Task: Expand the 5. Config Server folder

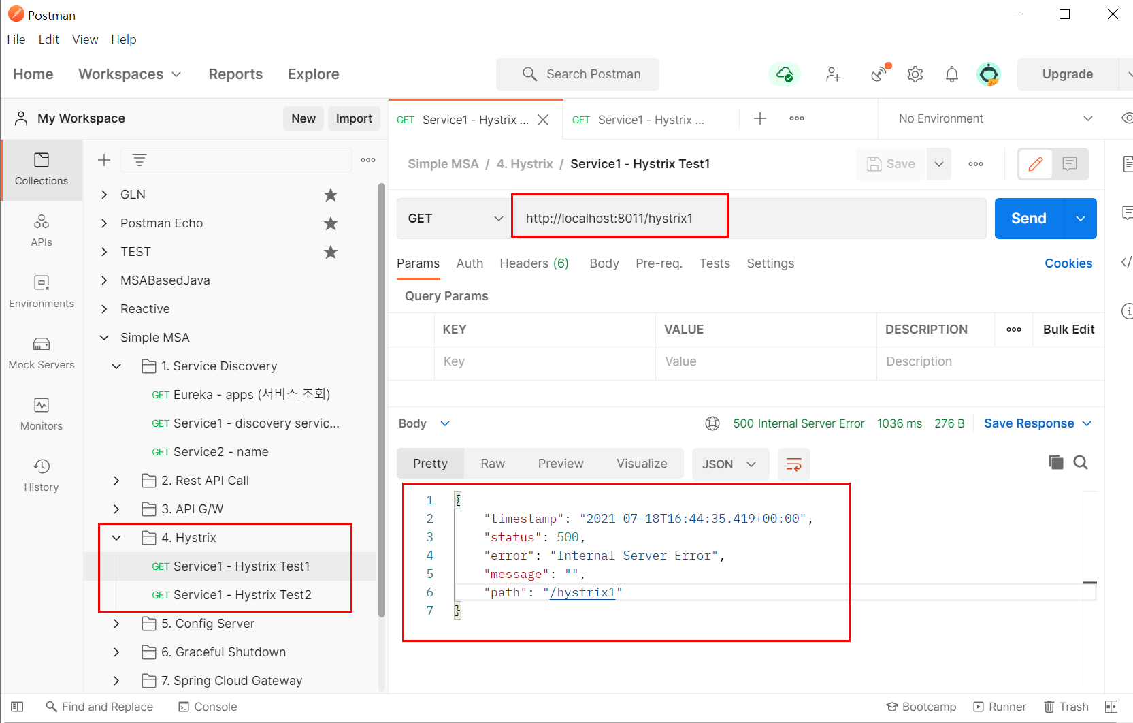Action: pyautogui.click(x=116, y=624)
